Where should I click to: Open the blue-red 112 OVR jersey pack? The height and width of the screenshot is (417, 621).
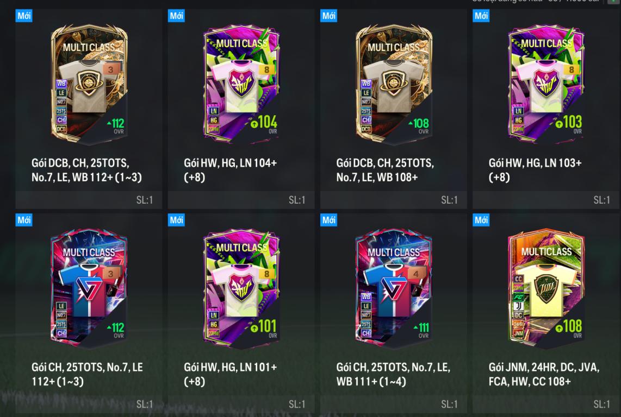pyautogui.click(x=89, y=288)
